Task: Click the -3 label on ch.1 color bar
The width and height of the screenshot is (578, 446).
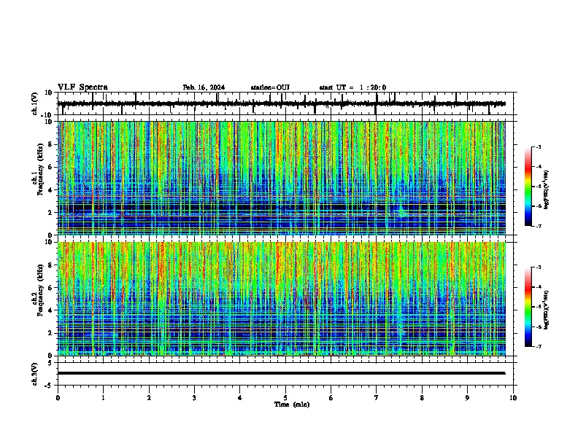Action: pos(539,146)
